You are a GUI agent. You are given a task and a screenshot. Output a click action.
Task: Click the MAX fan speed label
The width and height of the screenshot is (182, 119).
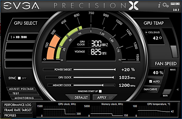[173, 70]
